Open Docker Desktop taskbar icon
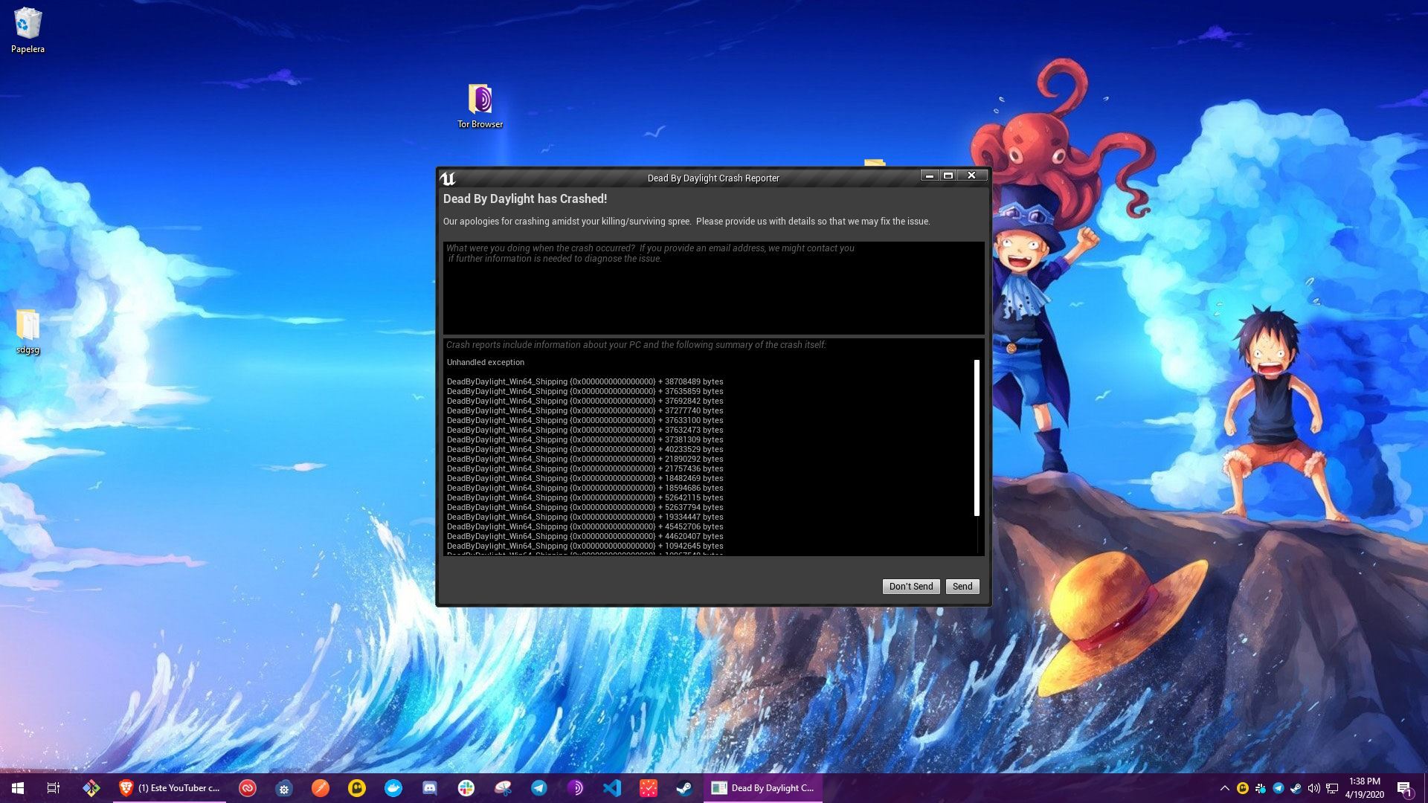Screen dimensions: 1428x803 coord(393,788)
